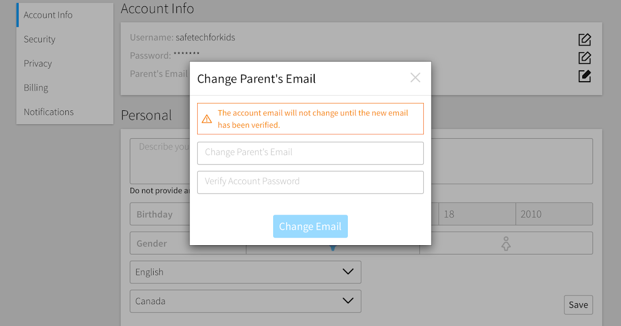The height and width of the screenshot is (326, 621).
Task: Click the edit icon next to Username
Action: pos(584,39)
